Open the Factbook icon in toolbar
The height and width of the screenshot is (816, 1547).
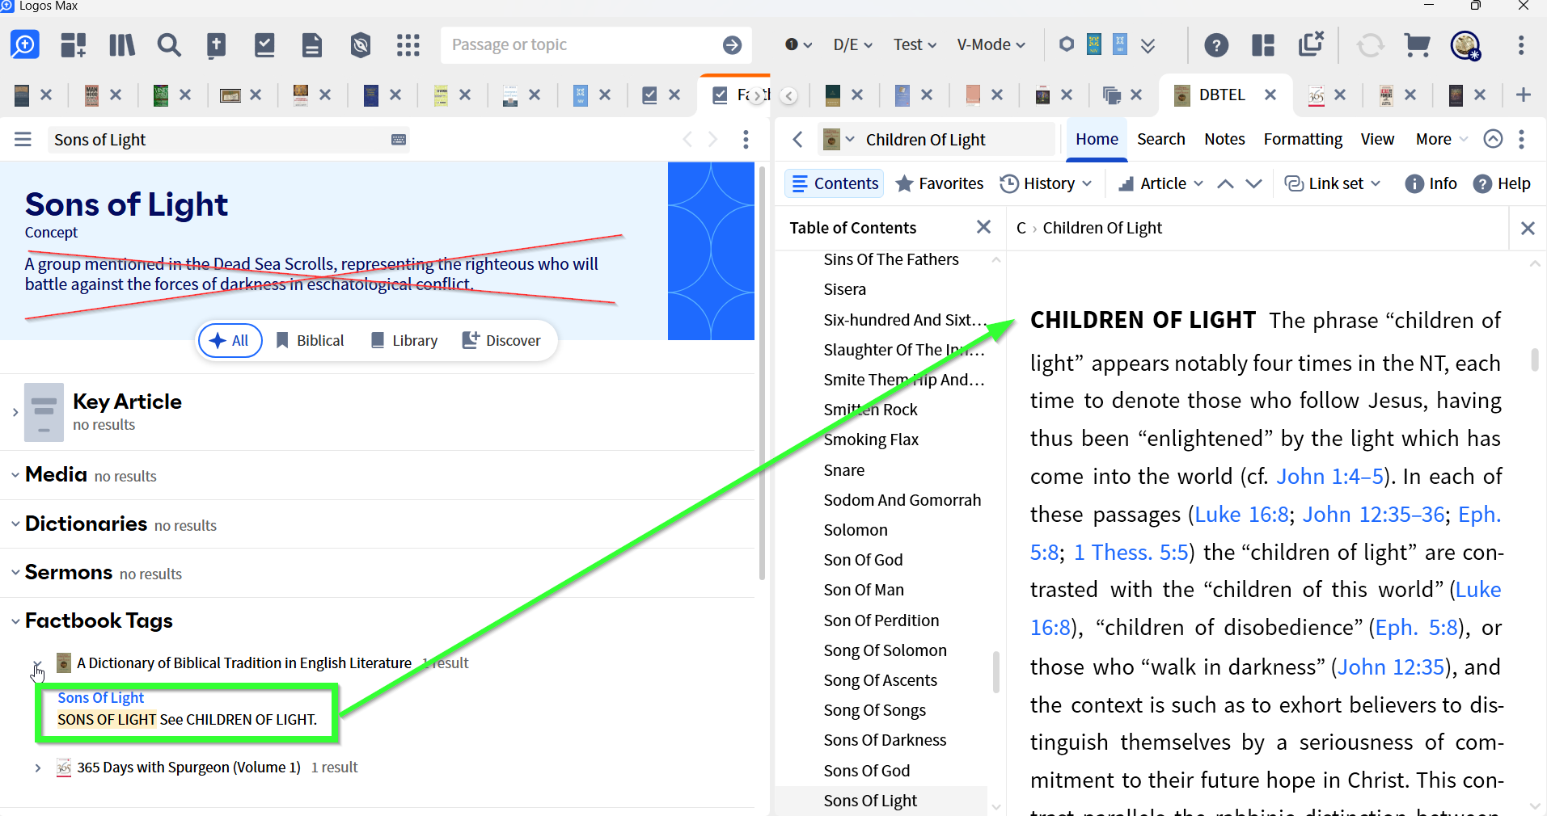216,44
